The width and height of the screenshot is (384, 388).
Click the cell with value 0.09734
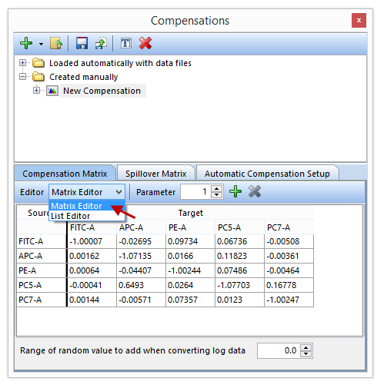point(190,241)
